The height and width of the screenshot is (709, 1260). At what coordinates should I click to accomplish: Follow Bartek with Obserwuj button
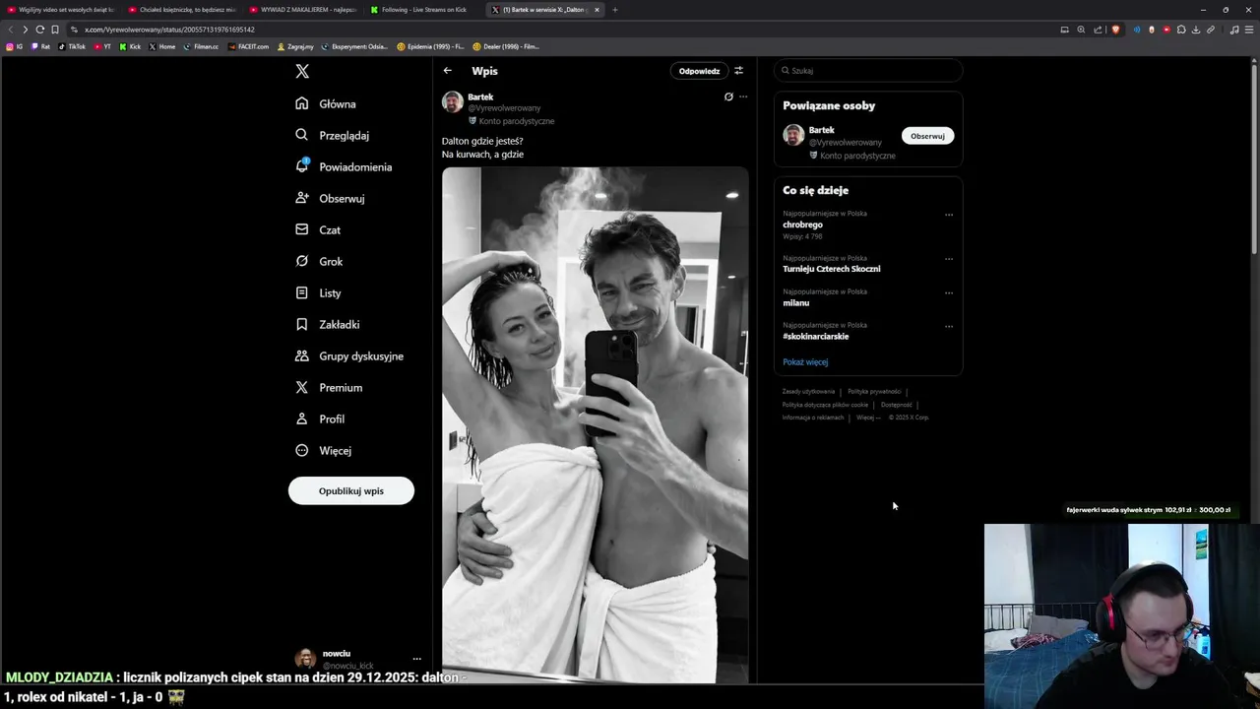[927, 136]
